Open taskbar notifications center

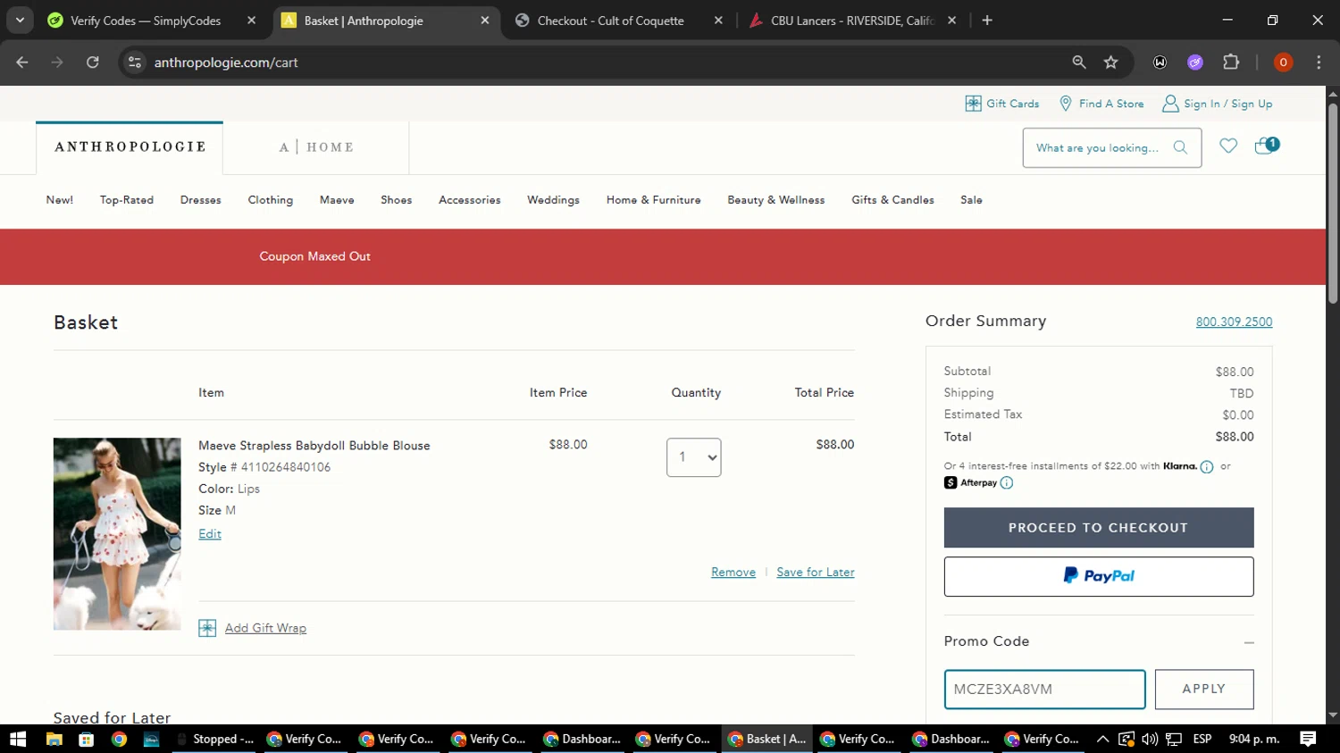pyautogui.click(x=1308, y=739)
